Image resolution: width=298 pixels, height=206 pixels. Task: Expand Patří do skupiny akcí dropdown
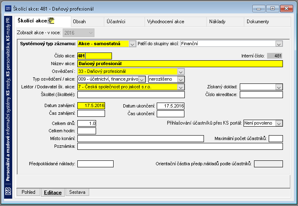279,44
